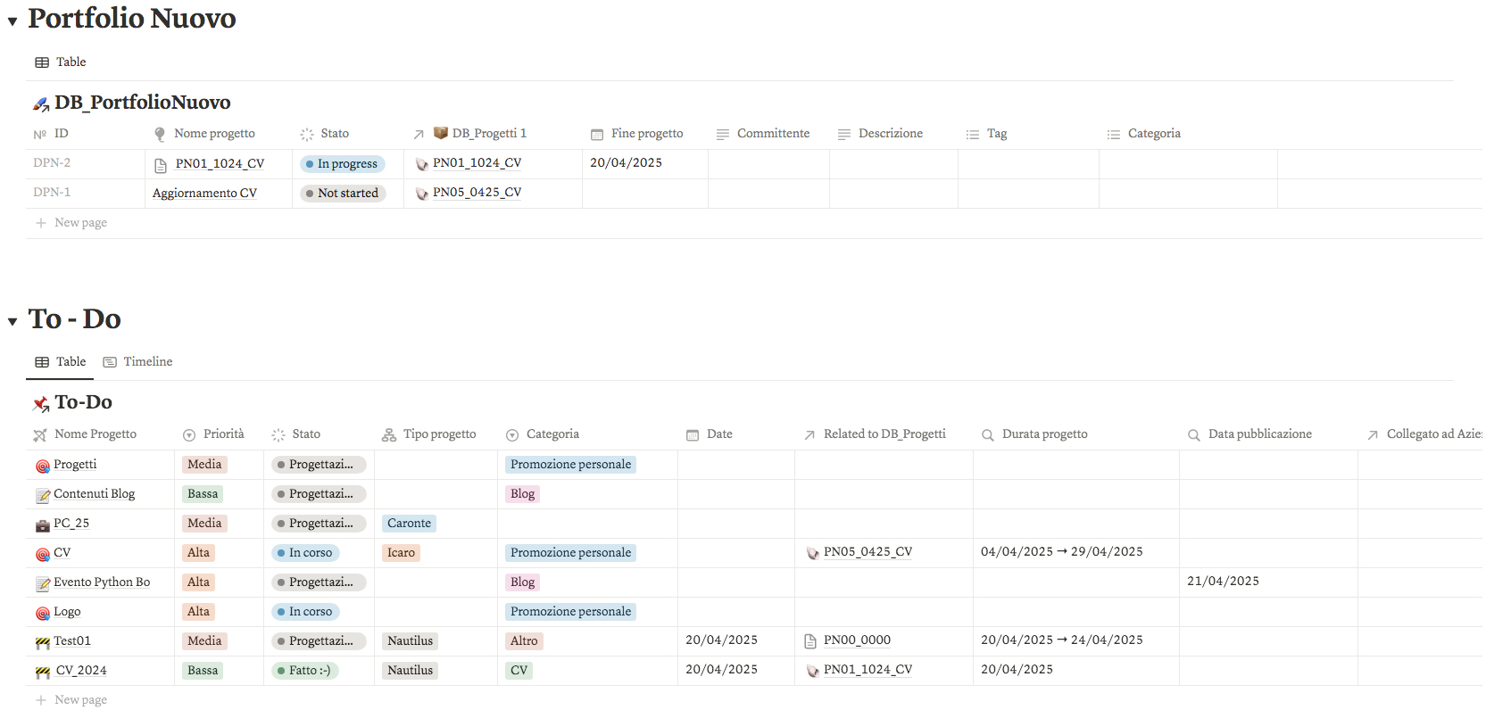
Task: Click the target icon of Logo row
Action: tap(42, 613)
